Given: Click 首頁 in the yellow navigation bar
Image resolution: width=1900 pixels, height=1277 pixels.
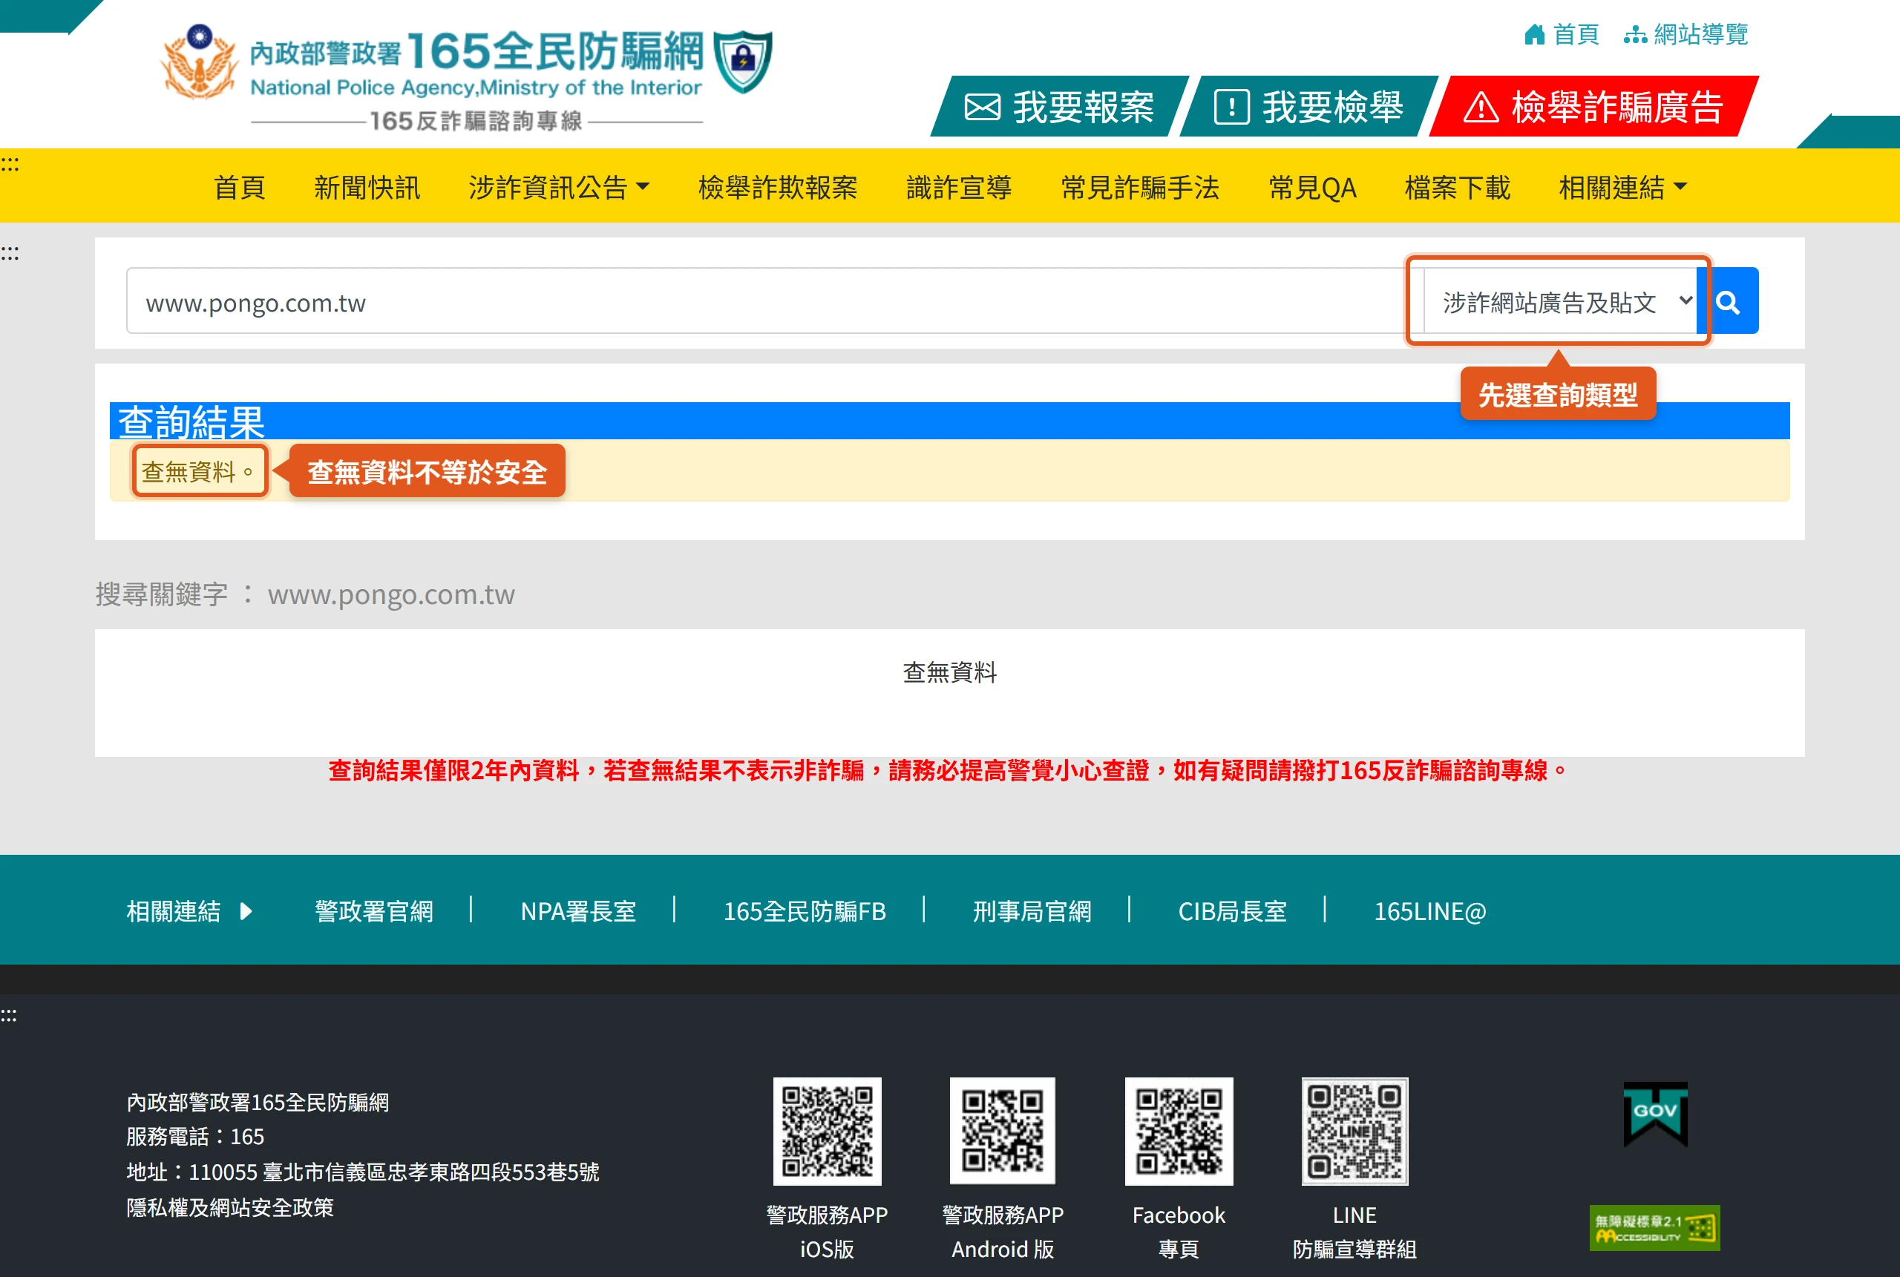Looking at the screenshot, I should pyautogui.click(x=240, y=188).
